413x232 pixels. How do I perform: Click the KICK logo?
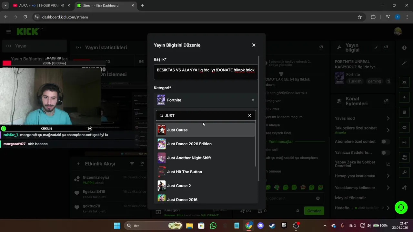[27, 31]
